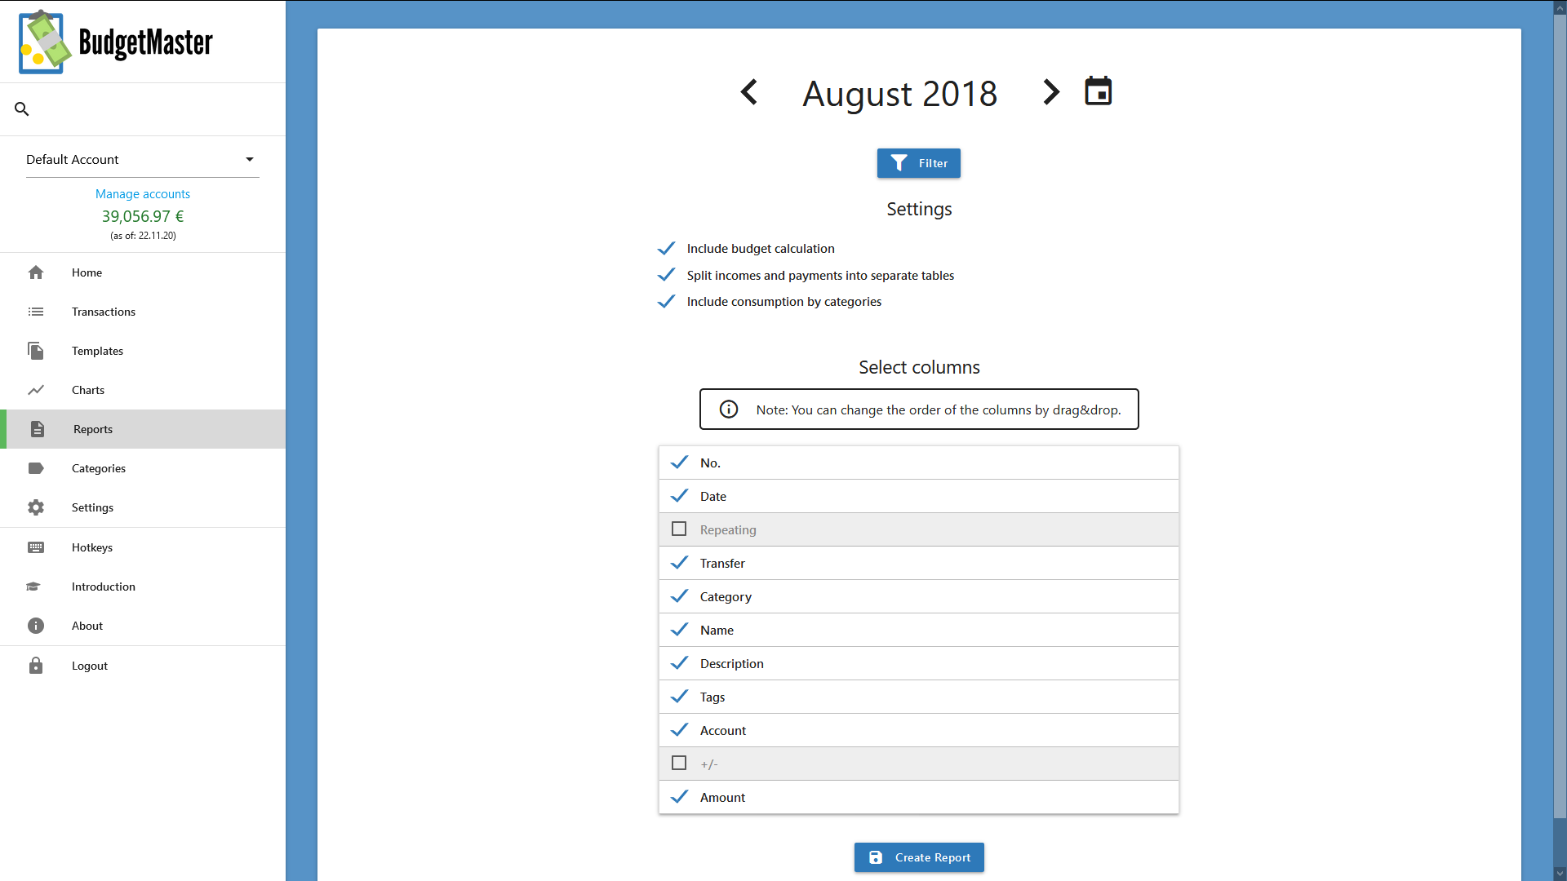Click the Logout lock icon
Screen dimensions: 1567x881
point(36,666)
